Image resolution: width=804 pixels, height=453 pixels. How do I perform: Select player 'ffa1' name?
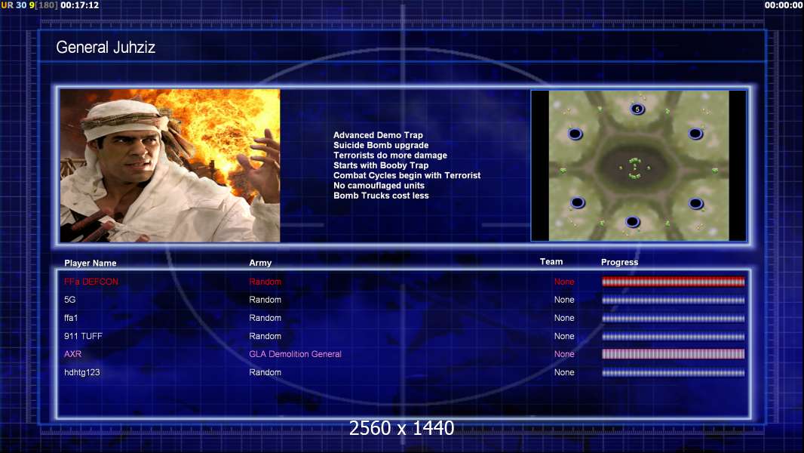(x=71, y=318)
